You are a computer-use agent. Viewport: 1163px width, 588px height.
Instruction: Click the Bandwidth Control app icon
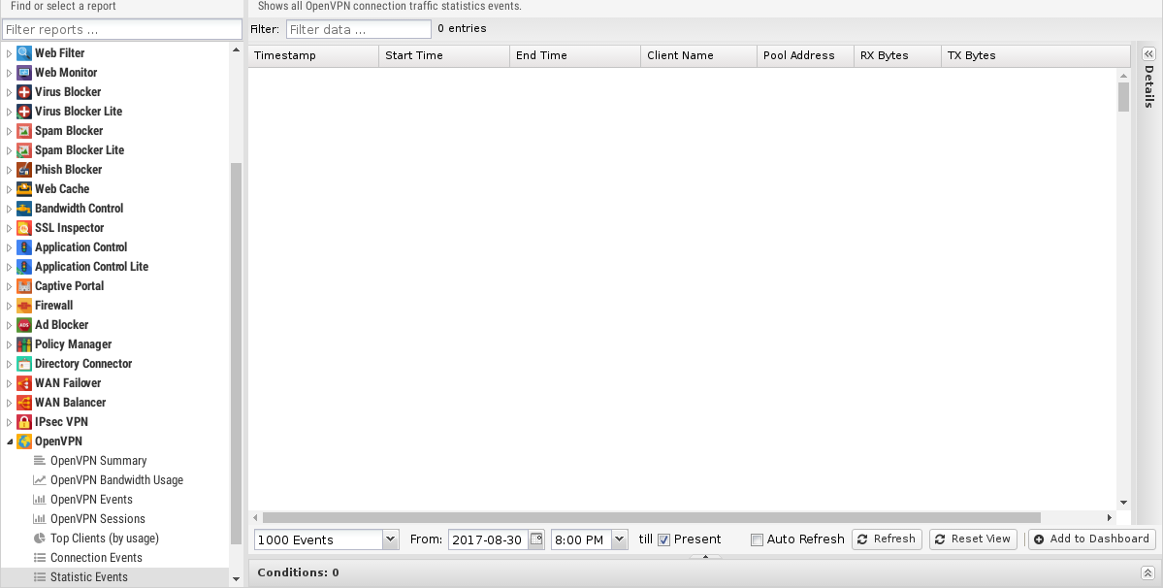[x=23, y=209]
